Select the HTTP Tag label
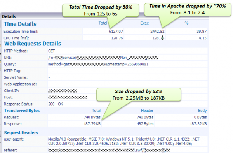This screenshot has width=233, height=153. 13,71
